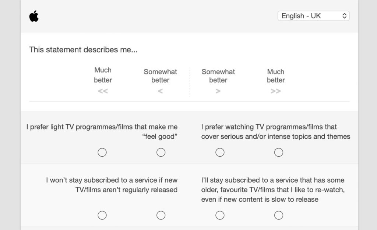Click the 'I'll stay subscribed' statement text

(x=273, y=190)
